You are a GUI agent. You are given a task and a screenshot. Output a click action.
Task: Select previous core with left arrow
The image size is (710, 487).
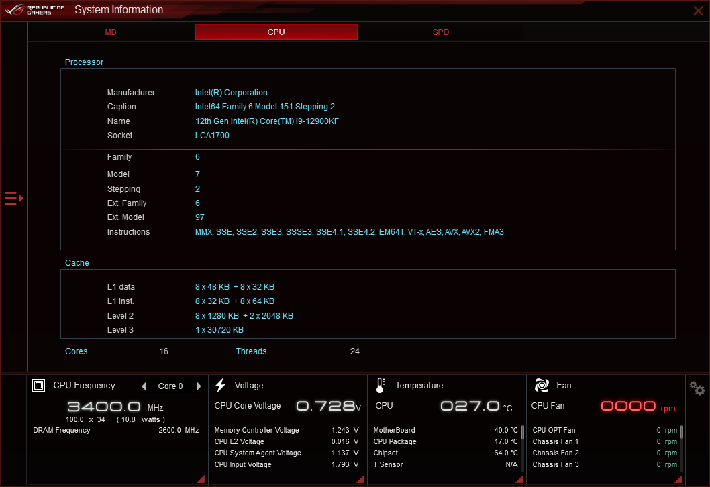(x=144, y=386)
